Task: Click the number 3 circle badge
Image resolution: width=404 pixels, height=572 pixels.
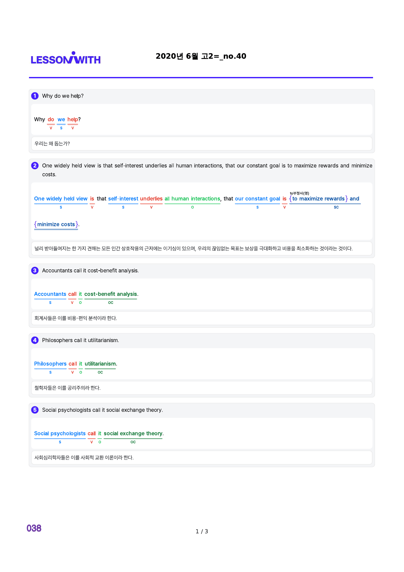Action: pyautogui.click(x=35, y=271)
